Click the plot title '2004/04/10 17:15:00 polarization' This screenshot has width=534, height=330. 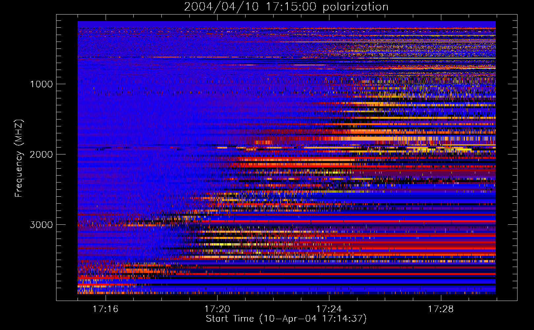[286, 7]
